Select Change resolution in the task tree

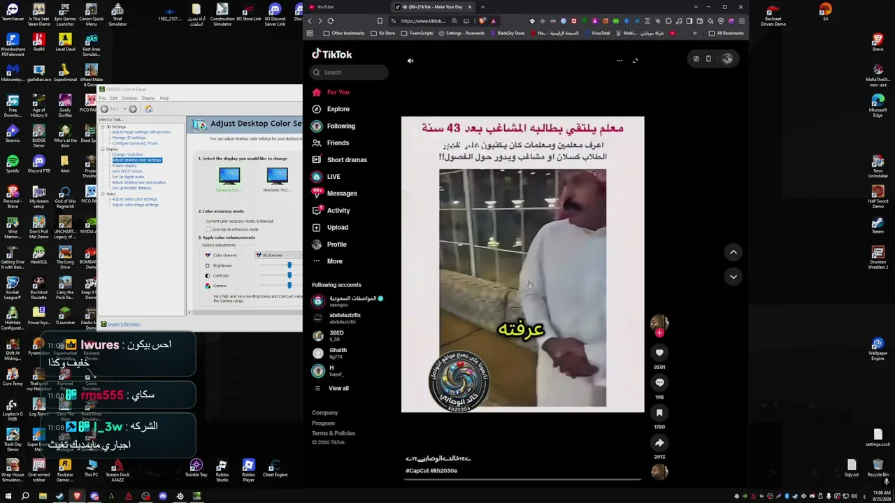click(128, 154)
